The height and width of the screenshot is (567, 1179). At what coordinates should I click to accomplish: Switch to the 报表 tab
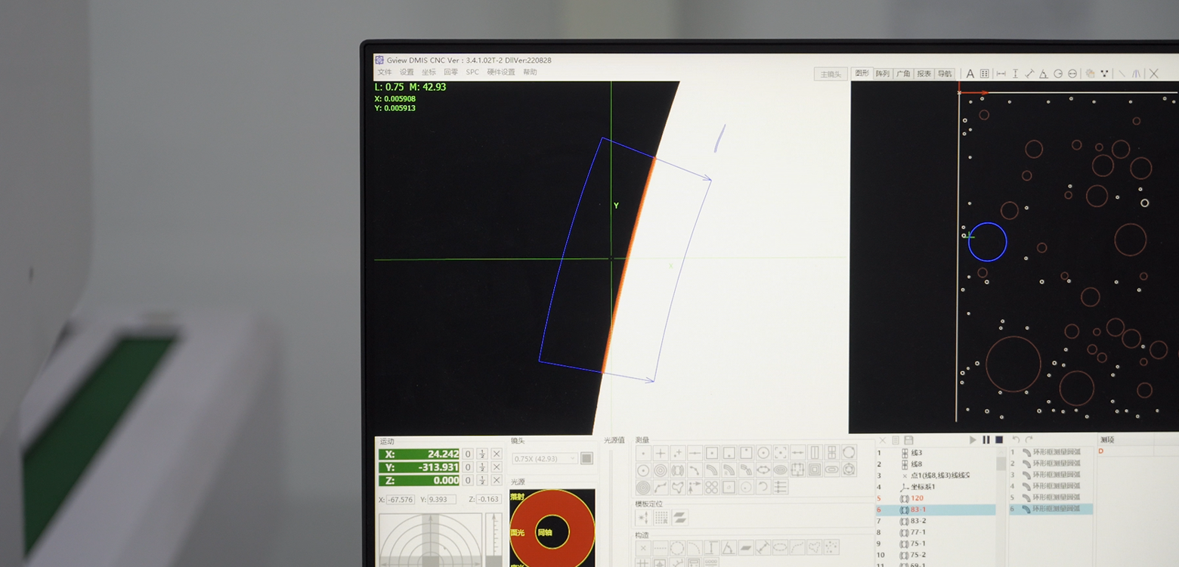point(924,73)
